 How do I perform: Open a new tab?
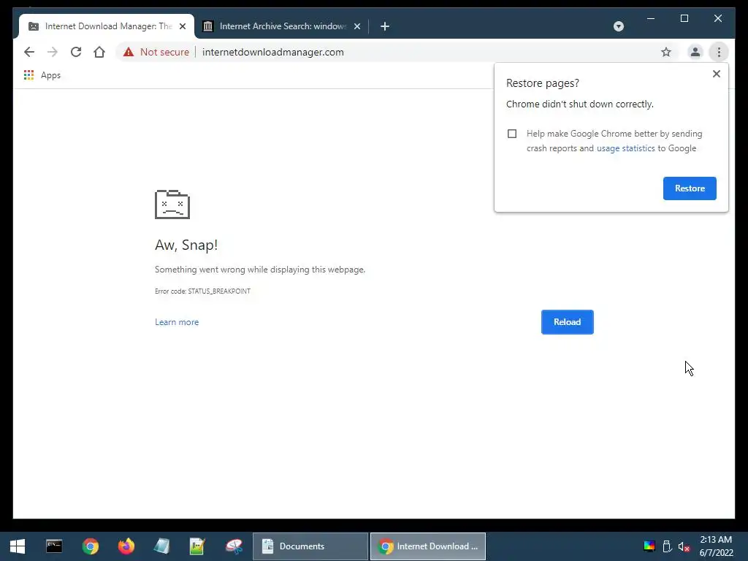(385, 26)
